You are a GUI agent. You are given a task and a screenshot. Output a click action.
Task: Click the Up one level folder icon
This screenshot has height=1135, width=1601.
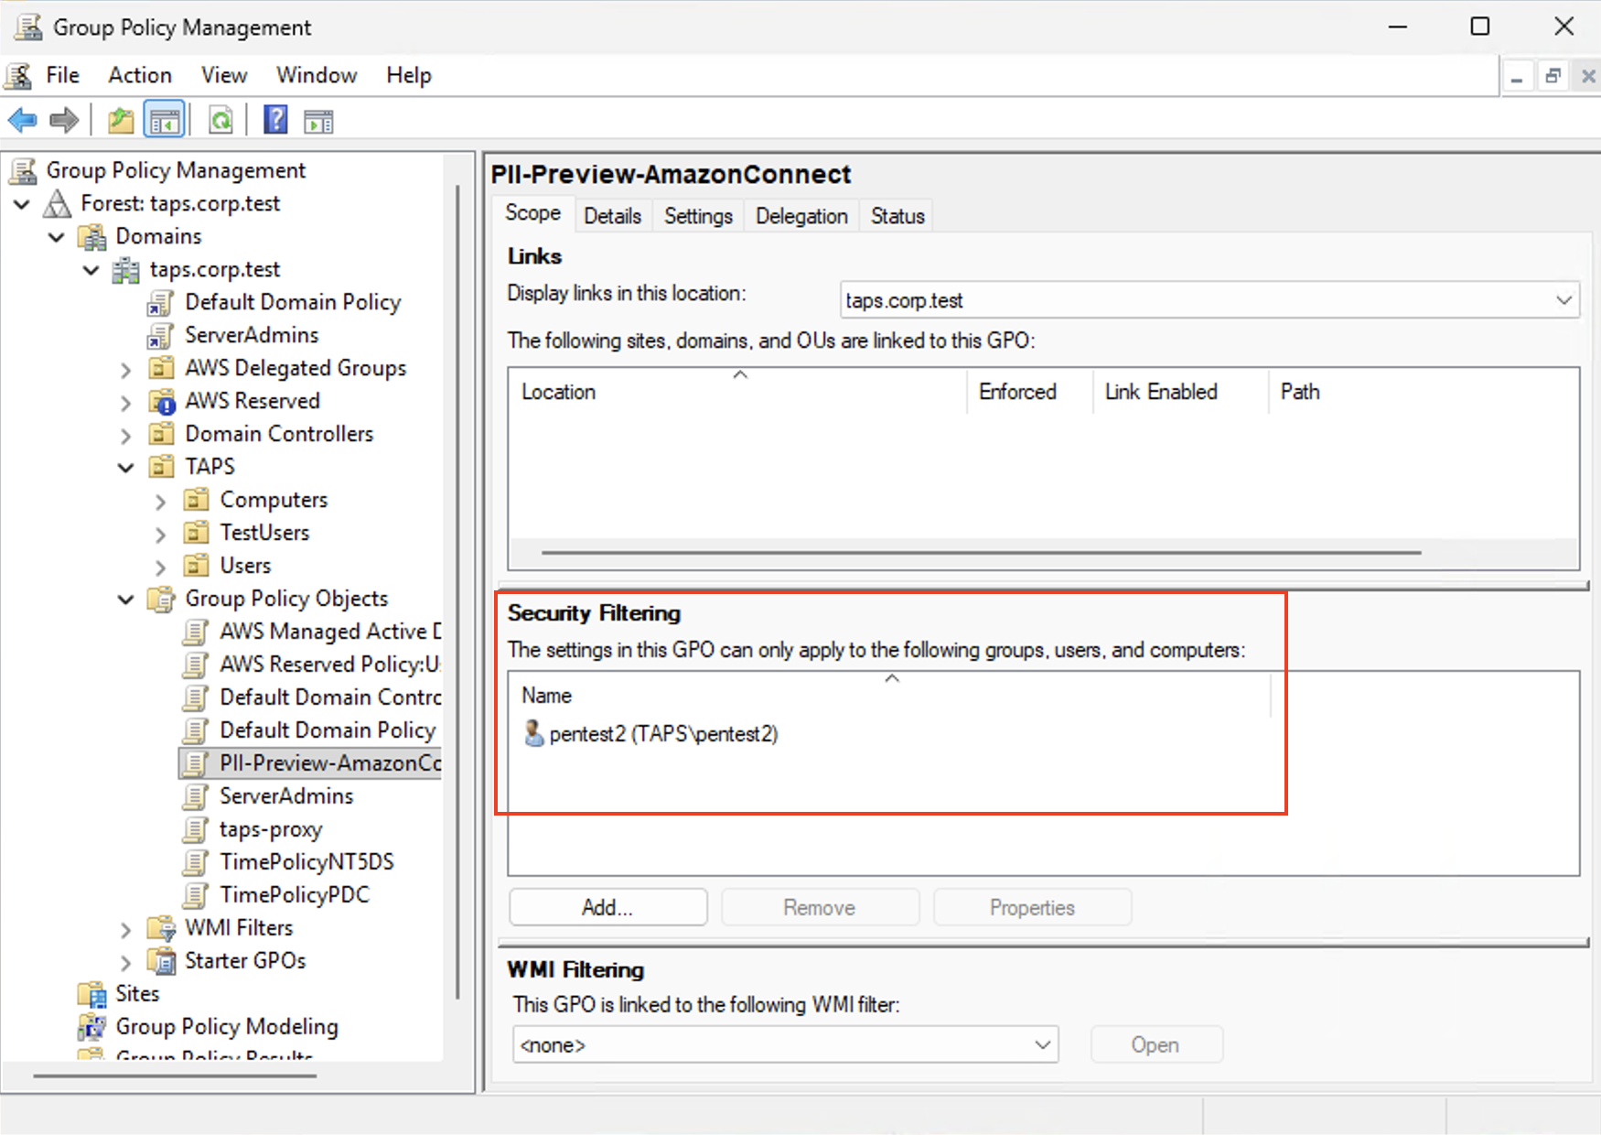[120, 120]
